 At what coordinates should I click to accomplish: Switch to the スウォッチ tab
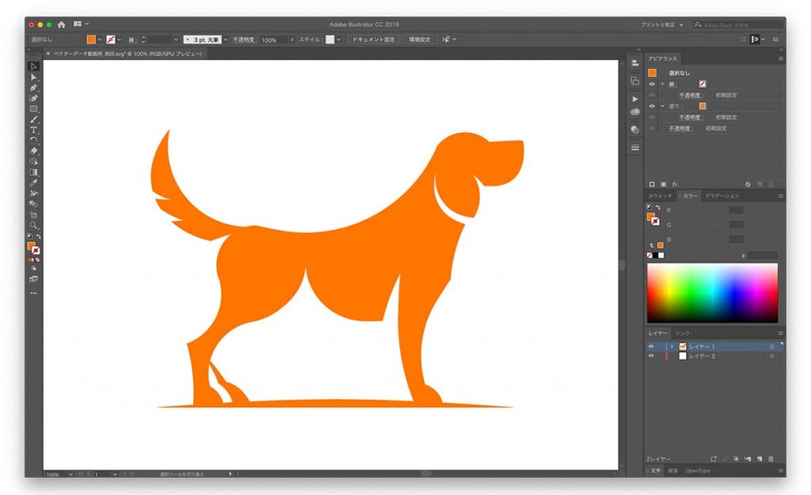[x=660, y=196]
